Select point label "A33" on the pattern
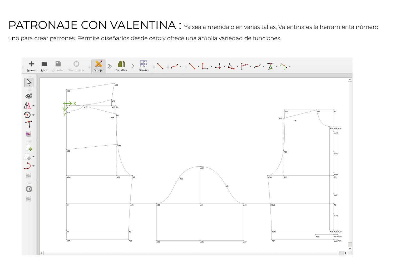Image resolution: width=395 pixels, height=279 pixels. point(116,85)
